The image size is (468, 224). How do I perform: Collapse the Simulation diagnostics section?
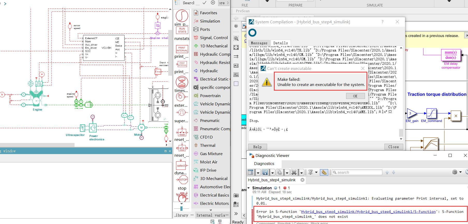pos(249,188)
